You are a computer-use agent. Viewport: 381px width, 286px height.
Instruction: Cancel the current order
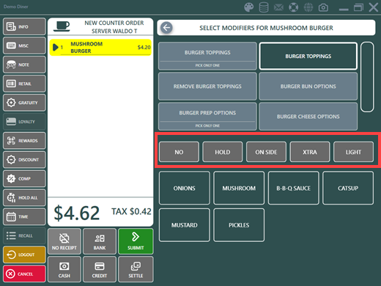pos(24,274)
